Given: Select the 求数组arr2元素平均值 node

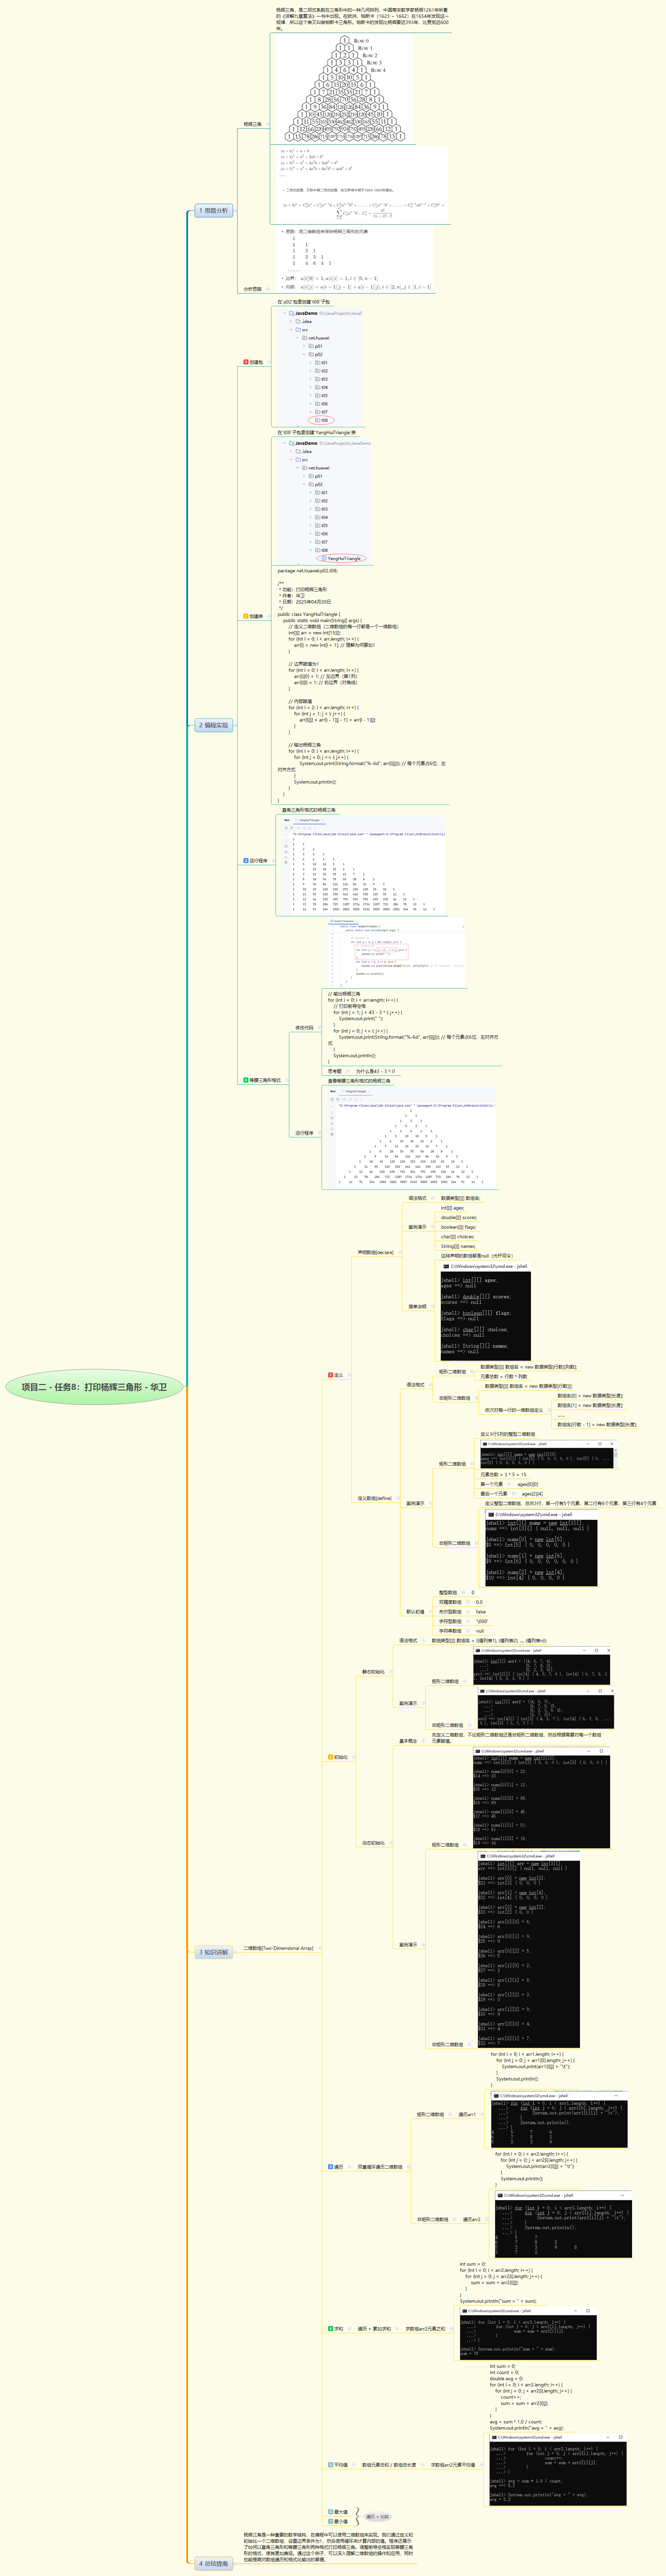Looking at the screenshot, I should coord(453,2465).
